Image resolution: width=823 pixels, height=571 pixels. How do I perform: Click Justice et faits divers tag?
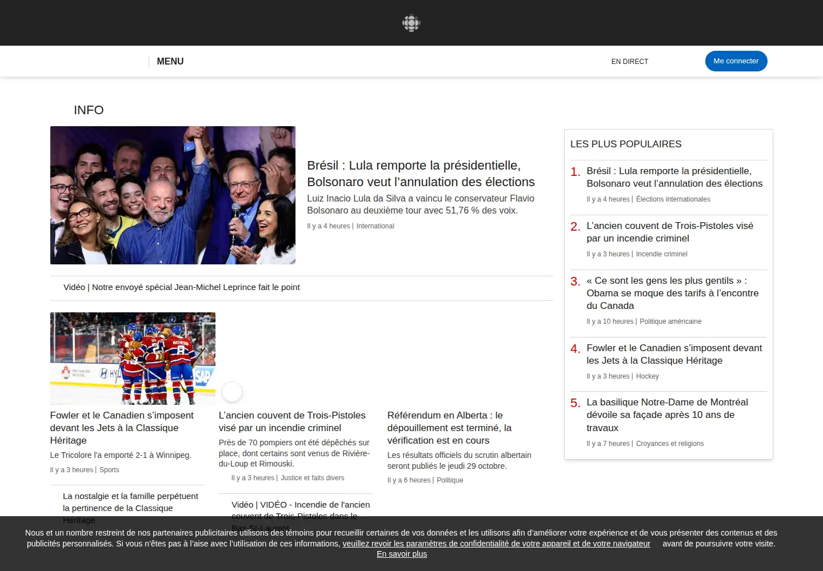coord(313,478)
